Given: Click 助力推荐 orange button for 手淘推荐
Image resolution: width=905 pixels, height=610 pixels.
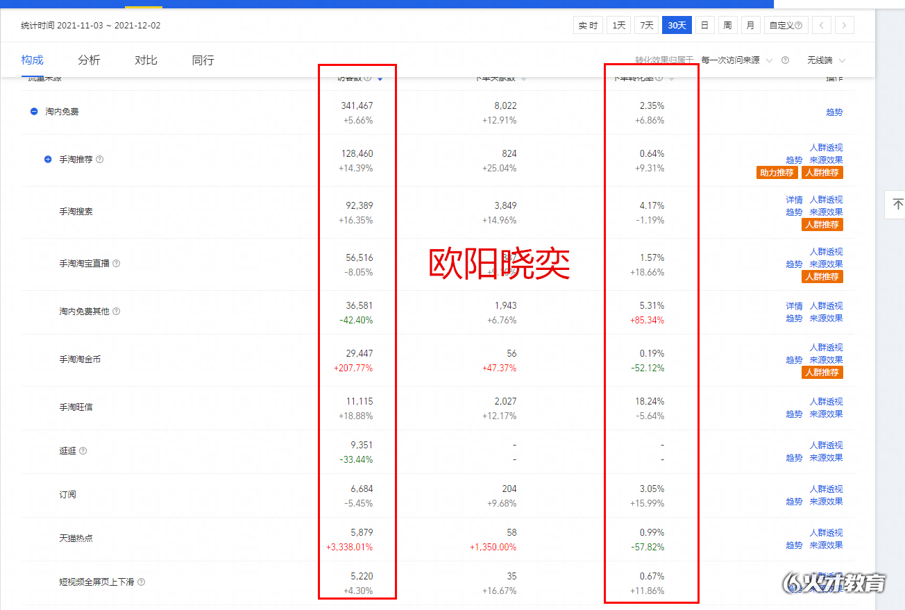Looking at the screenshot, I should [x=777, y=173].
